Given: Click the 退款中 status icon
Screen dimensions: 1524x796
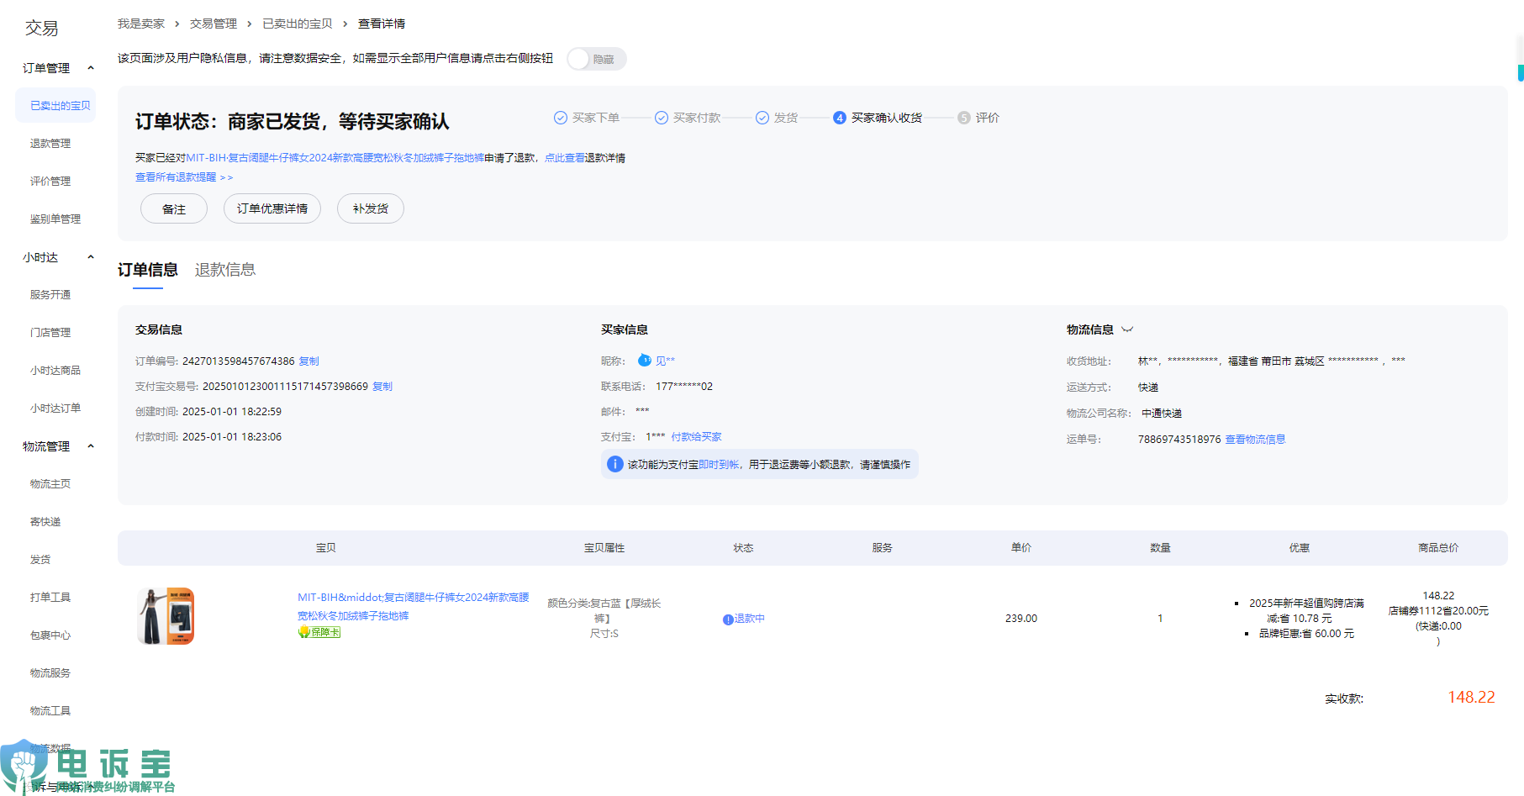Looking at the screenshot, I should 728,619.
